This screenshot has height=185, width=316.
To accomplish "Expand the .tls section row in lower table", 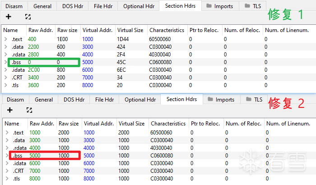I will pos(6,178).
